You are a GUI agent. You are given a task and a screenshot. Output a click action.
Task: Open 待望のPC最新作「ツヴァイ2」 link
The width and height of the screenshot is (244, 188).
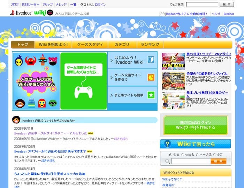tap(207, 74)
